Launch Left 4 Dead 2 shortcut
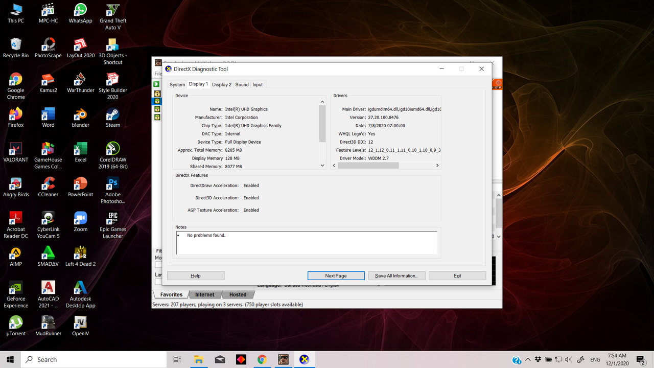654x368 pixels. tap(80, 257)
